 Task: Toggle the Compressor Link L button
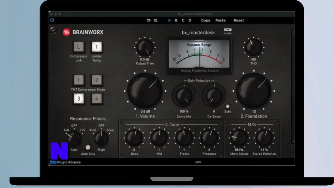pos(79,47)
